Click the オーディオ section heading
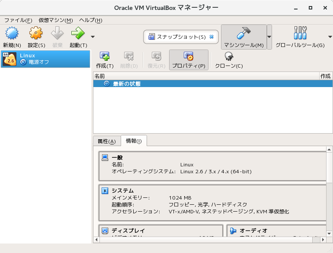Viewport: 333px width, 253px height. pyautogui.click(x=253, y=231)
